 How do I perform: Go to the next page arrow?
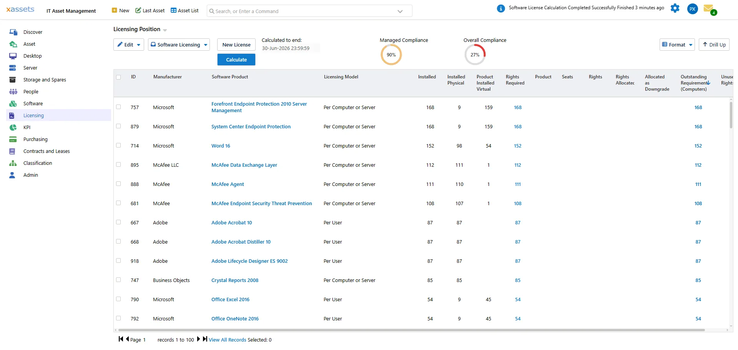tap(198, 339)
